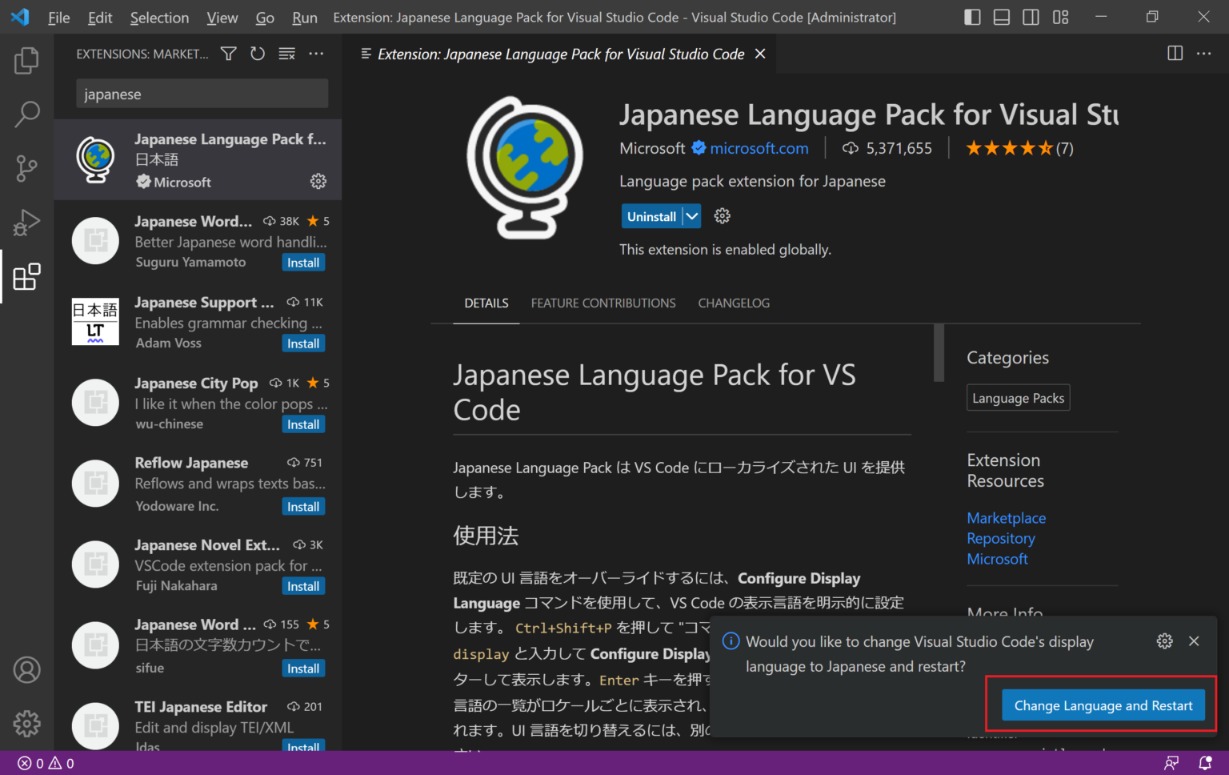Open the notifications bell in status bar
Screen dimensions: 1229x775
coord(1206,763)
